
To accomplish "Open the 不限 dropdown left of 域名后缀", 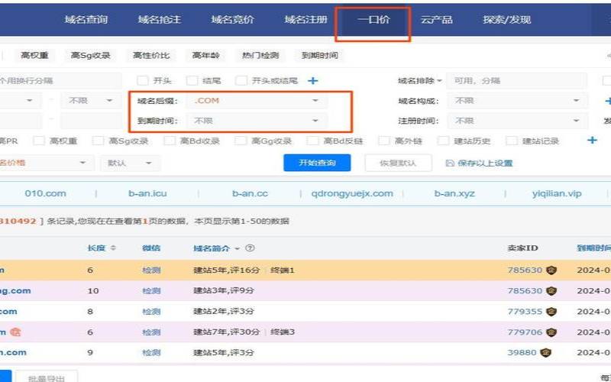I will click(90, 101).
